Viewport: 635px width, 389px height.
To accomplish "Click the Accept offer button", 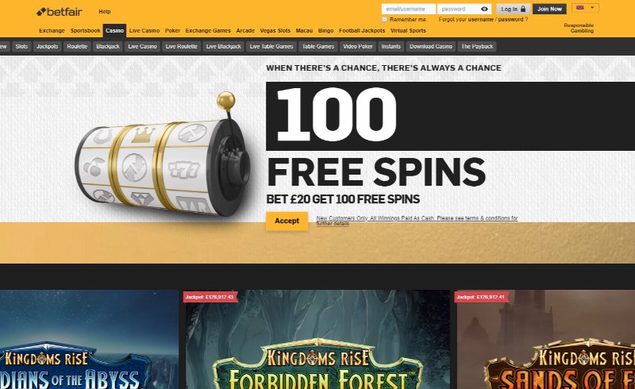I will (287, 221).
